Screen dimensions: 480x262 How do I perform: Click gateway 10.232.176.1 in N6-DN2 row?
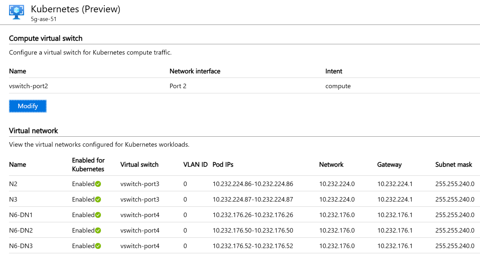(395, 231)
